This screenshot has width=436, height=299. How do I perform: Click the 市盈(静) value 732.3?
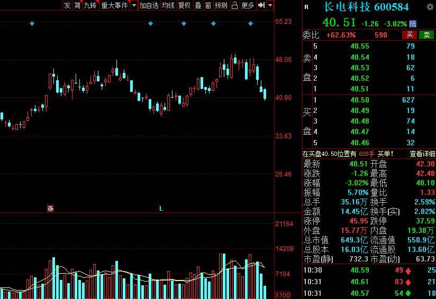click(x=359, y=259)
